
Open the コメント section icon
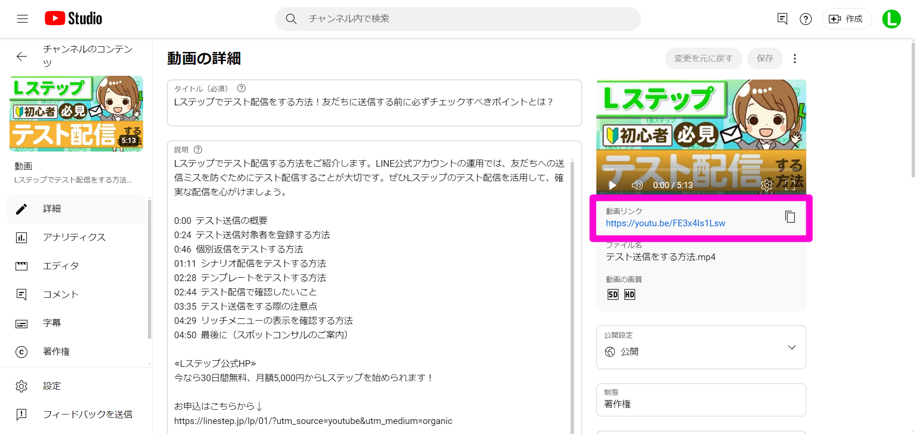pos(21,294)
